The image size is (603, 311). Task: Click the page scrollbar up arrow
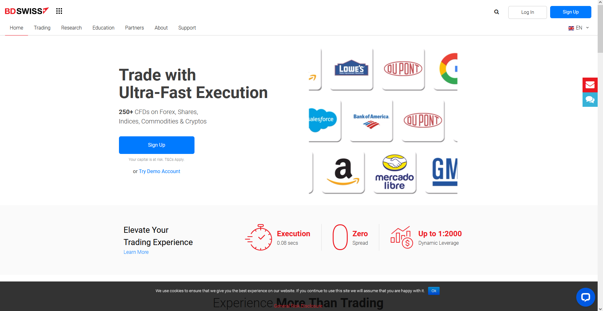pyautogui.click(x=600, y=2)
